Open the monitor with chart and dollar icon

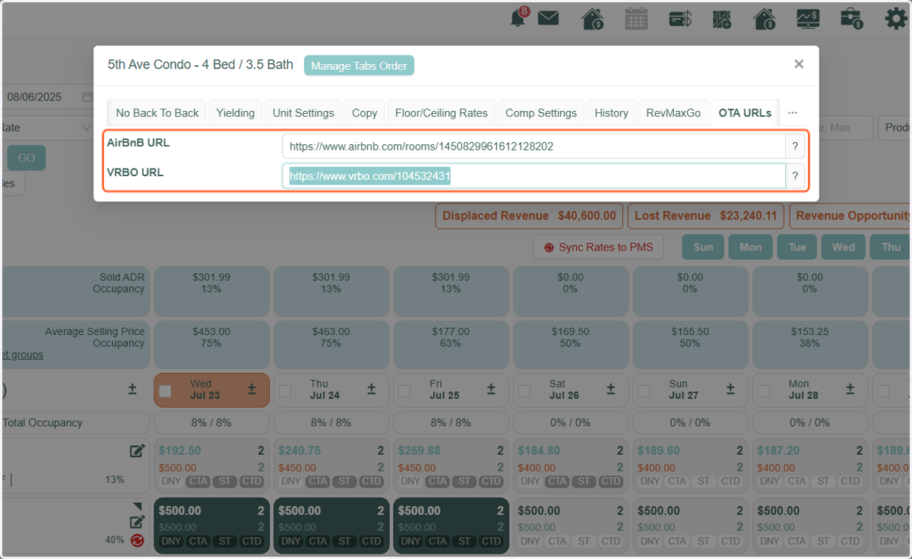click(x=808, y=18)
